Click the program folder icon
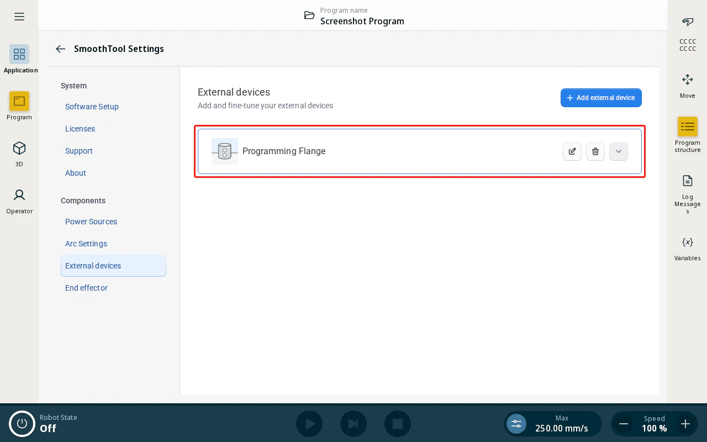 pyautogui.click(x=310, y=15)
